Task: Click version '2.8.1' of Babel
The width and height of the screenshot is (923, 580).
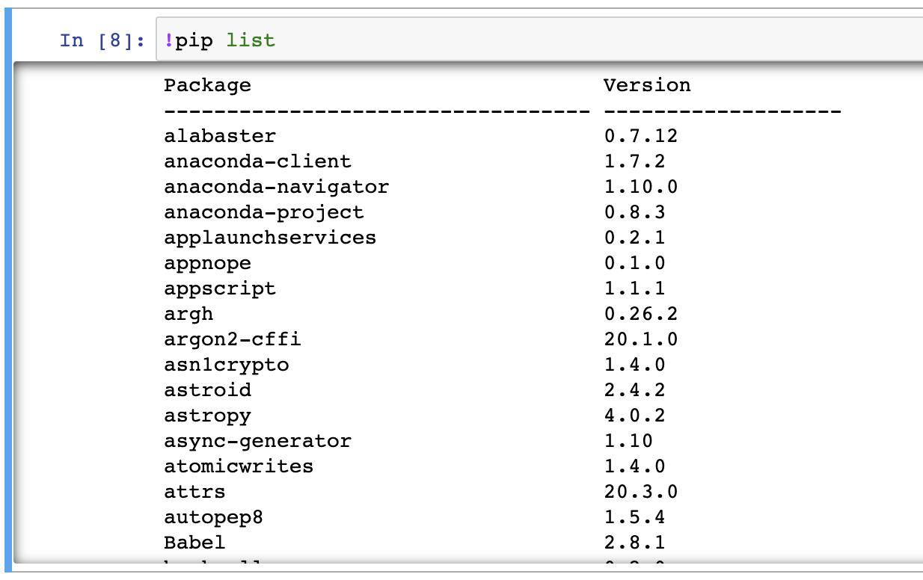Action: click(x=635, y=543)
